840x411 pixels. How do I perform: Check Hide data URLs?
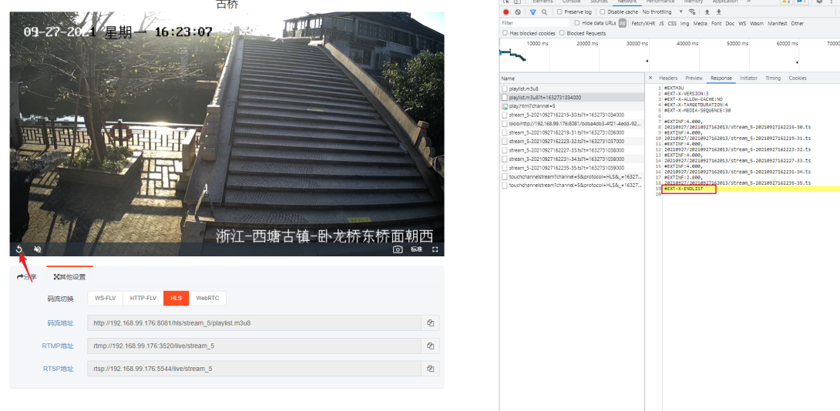click(x=577, y=23)
